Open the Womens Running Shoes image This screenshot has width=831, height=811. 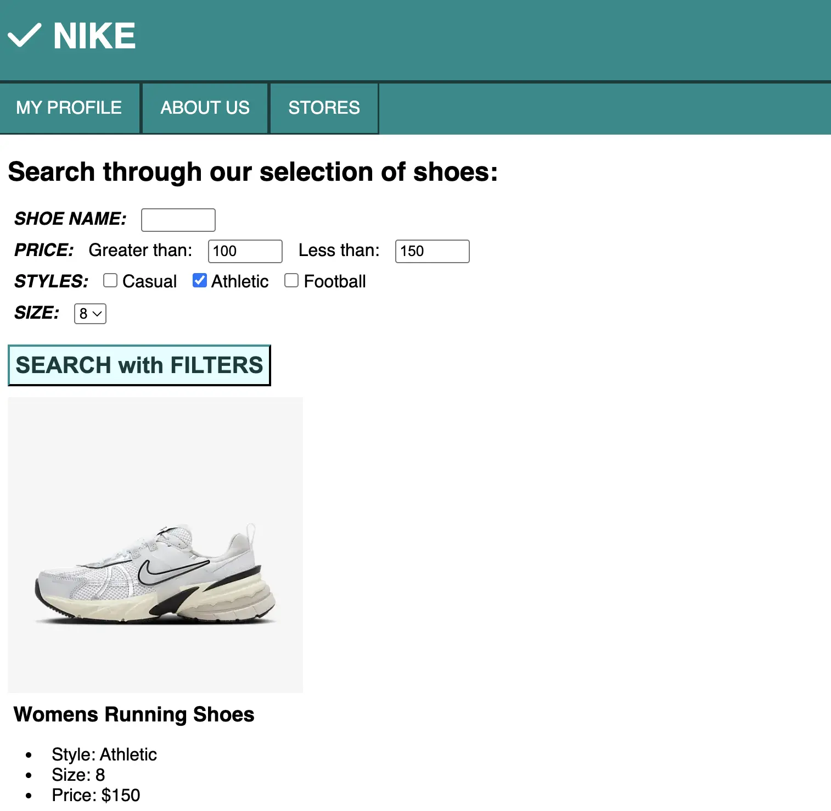point(155,545)
